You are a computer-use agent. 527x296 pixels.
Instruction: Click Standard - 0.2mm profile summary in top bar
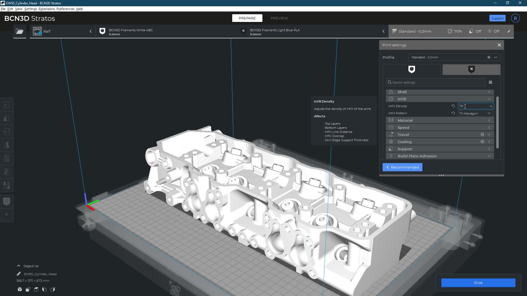click(x=412, y=31)
